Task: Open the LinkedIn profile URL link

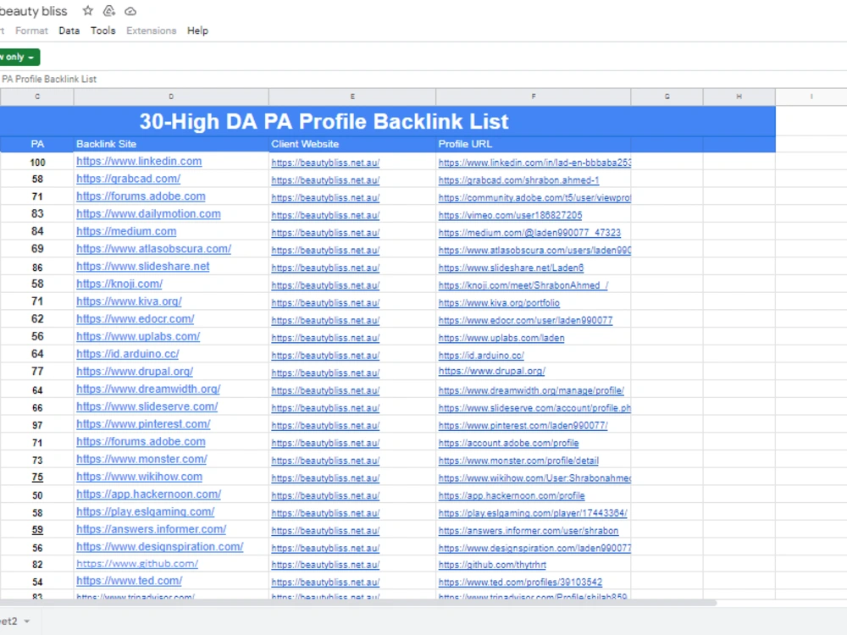Action: click(534, 163)
